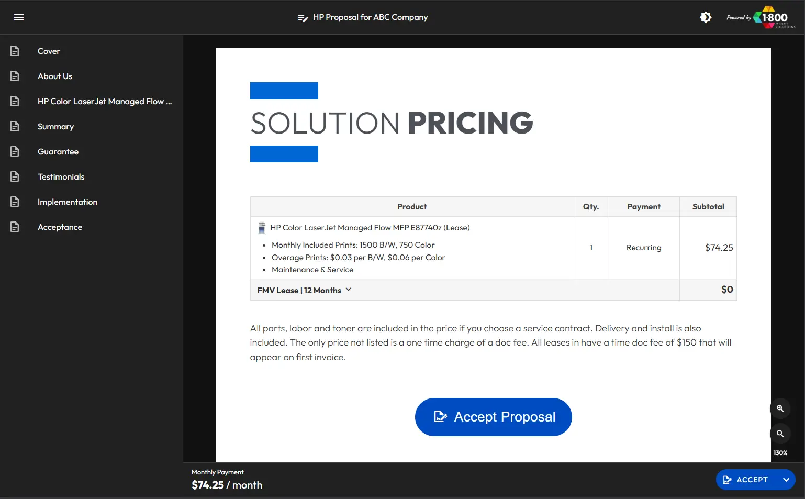Screen dimensions: 805x499
Task: Click the HP Color LaserJet MFP E87740z product name
Action: pyautogui.click(x=370, y=228)
